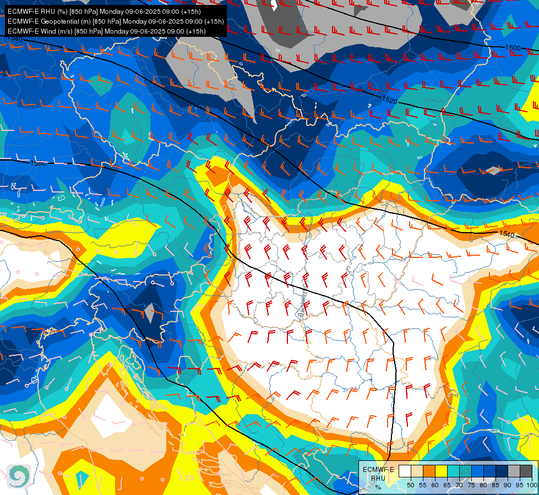
Task: Click the 95 tick label in the legend
Action: [520, 485]
